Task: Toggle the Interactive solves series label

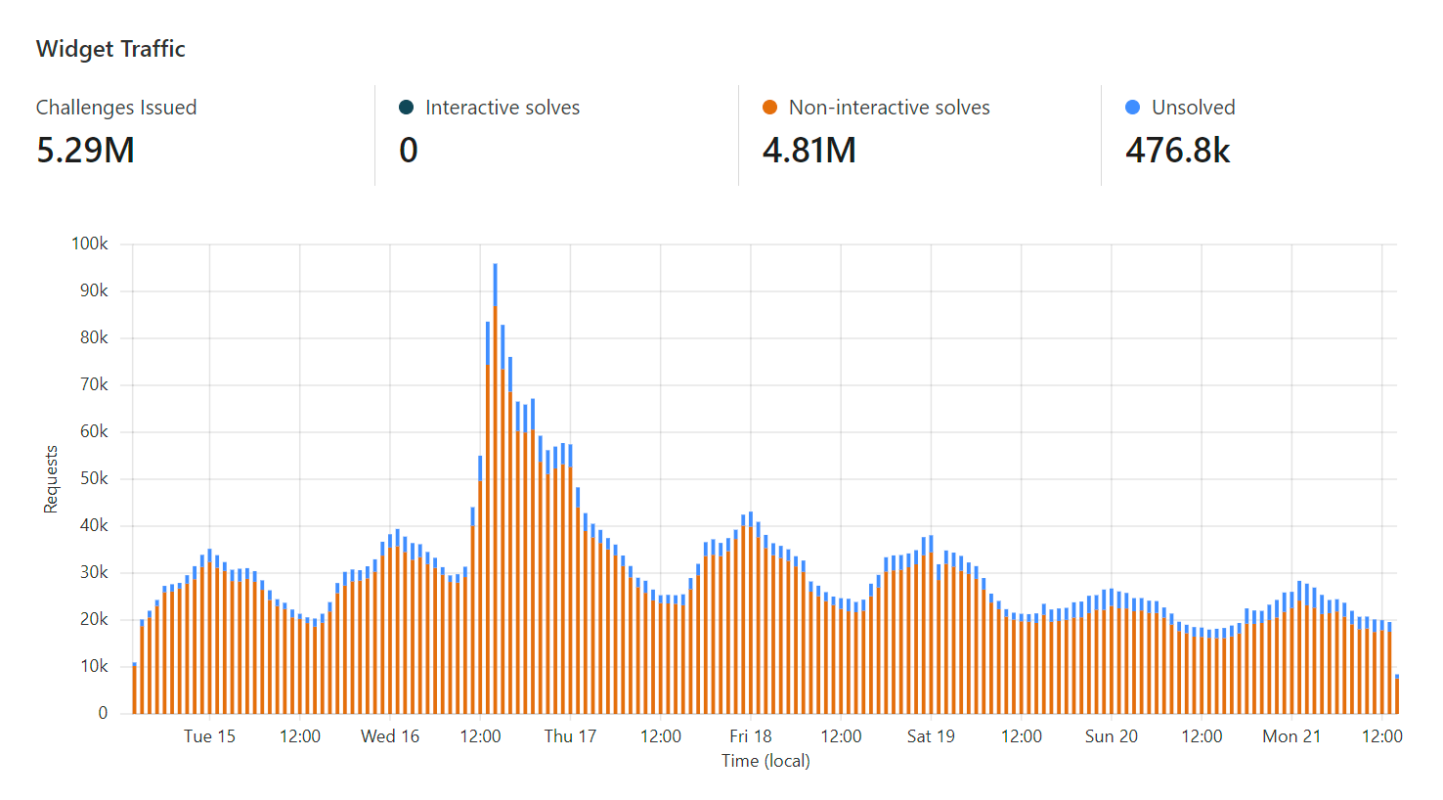Action: click(x=502, y=108)
